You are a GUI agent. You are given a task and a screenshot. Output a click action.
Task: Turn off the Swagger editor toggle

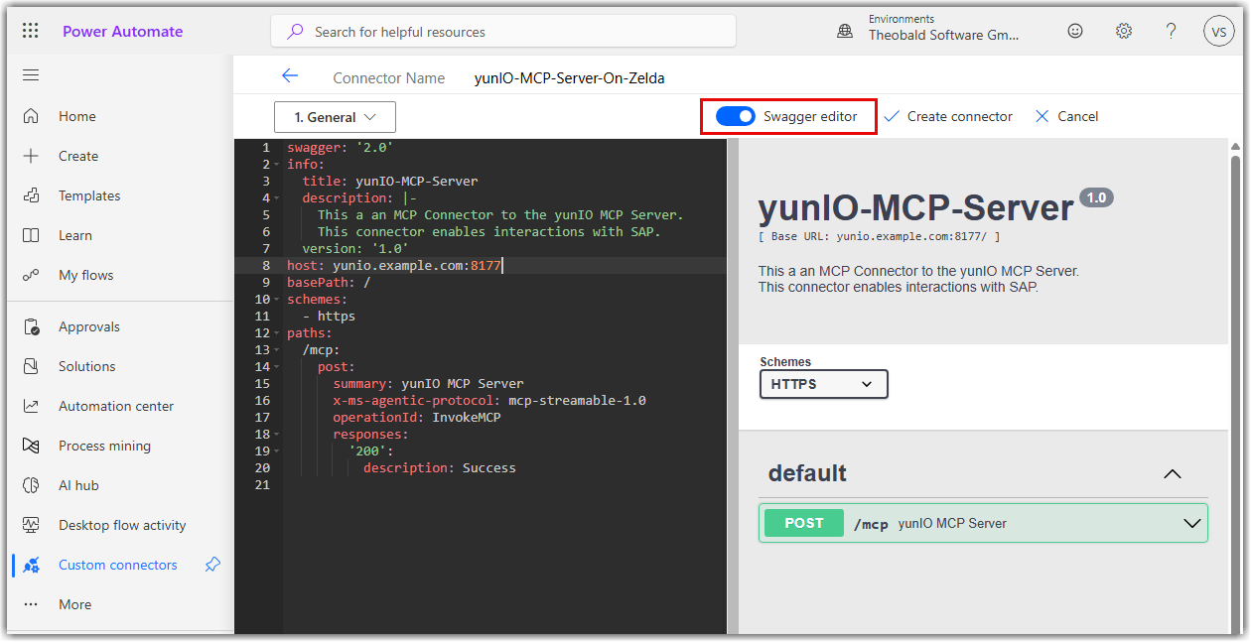point(736,116)
